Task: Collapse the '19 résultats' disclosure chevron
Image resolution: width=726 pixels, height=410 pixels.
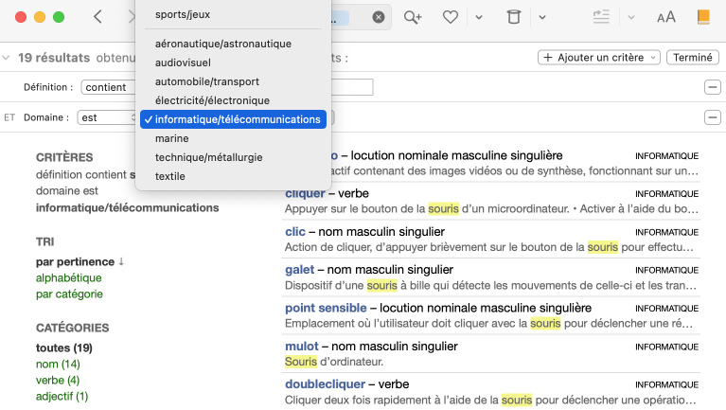Action: click(x=8, y=58)
